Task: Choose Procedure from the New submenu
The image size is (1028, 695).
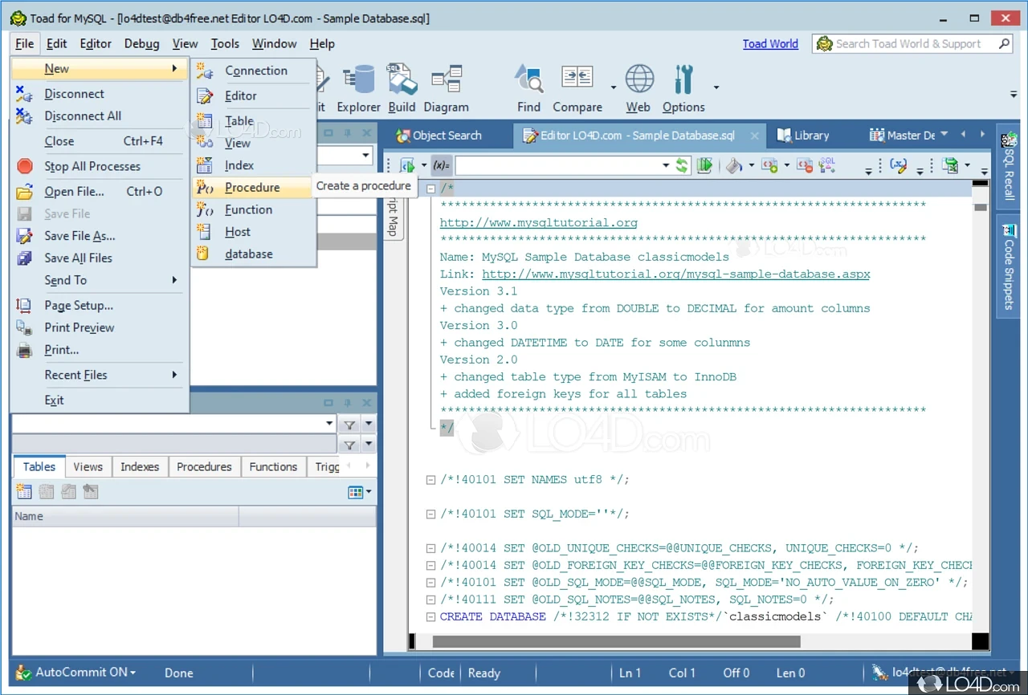Action: click(x=252, y=188)
